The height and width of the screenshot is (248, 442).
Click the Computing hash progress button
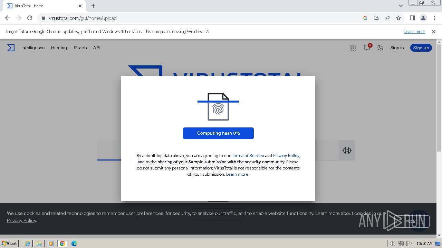[218, 133]
